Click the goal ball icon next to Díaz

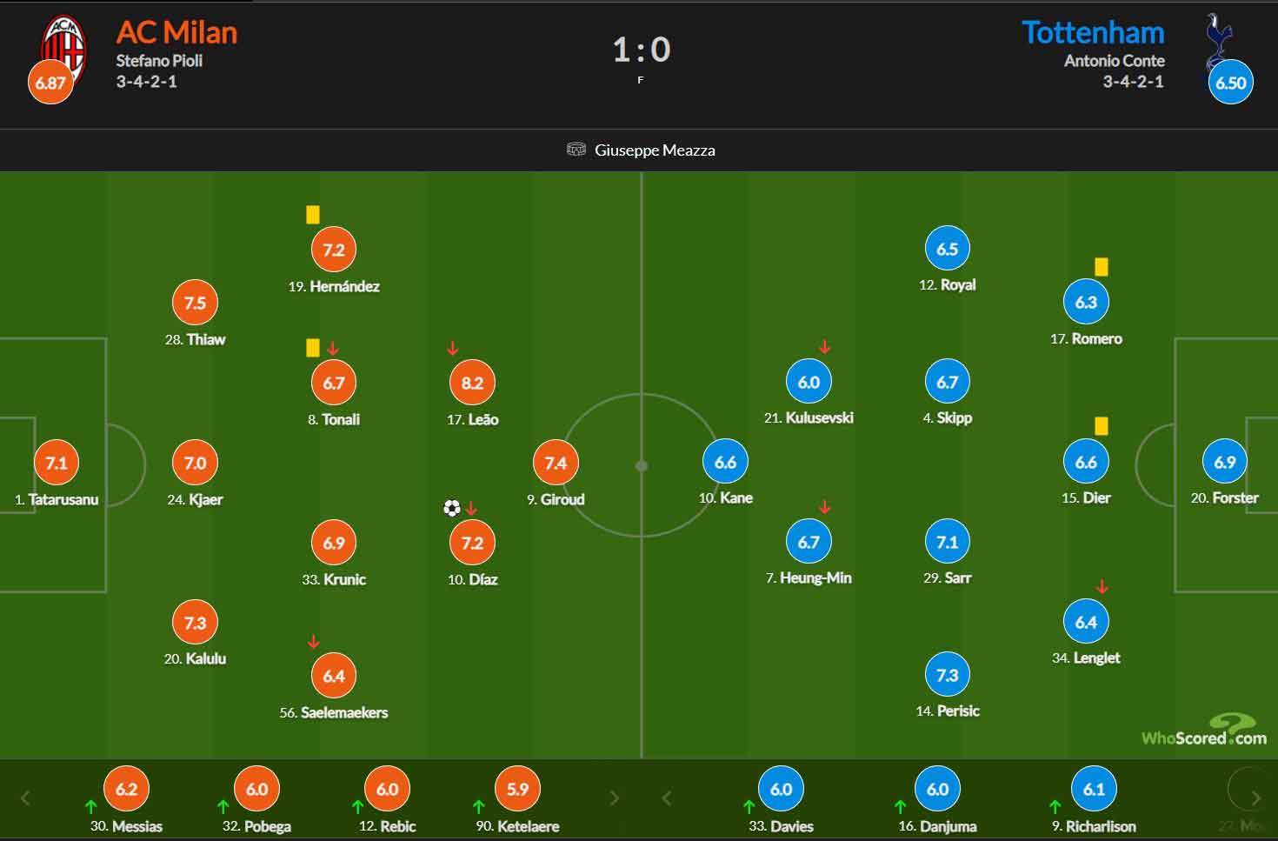[x=452, y=508]
